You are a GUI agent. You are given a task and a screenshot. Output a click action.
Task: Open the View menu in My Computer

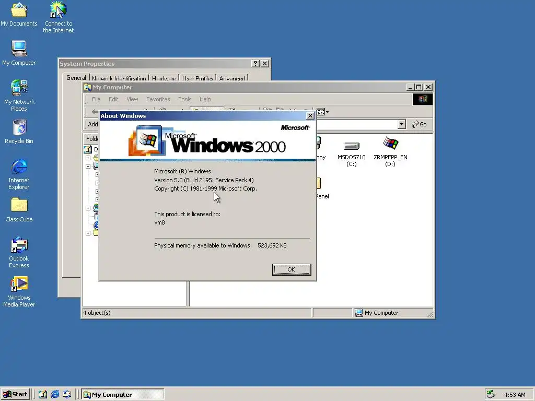pos(132,99)
